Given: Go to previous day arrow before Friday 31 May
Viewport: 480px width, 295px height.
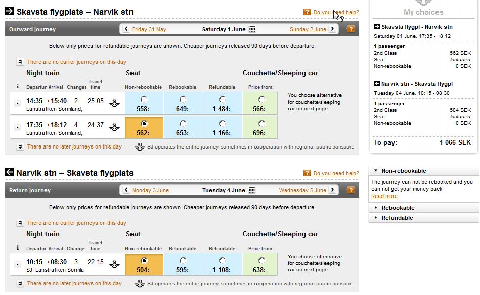Looking at the screenshot, I should [x=126, y=29].
